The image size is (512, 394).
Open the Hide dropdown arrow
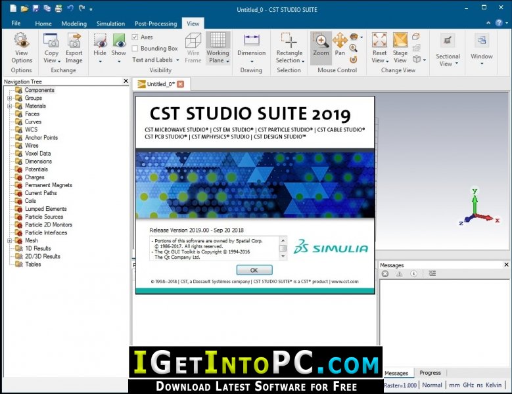click(101, 61)
